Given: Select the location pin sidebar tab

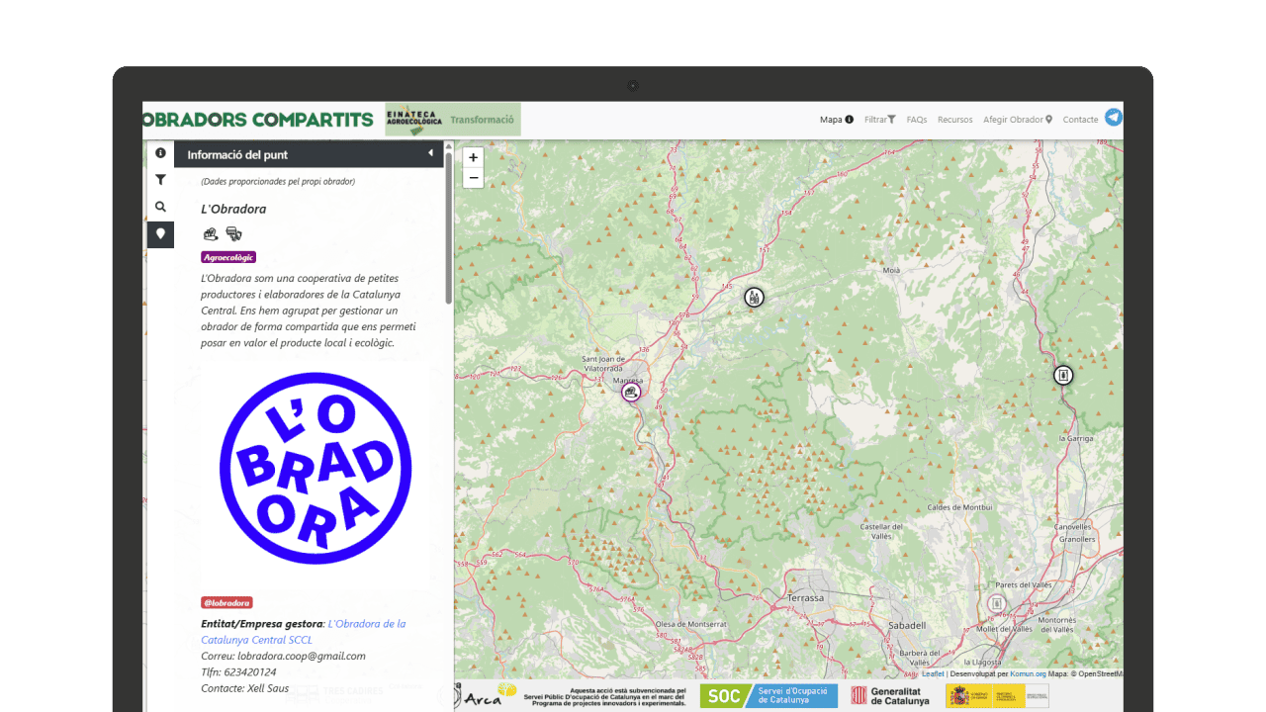Looking at the screenshot, I should [x=160, y=234].
